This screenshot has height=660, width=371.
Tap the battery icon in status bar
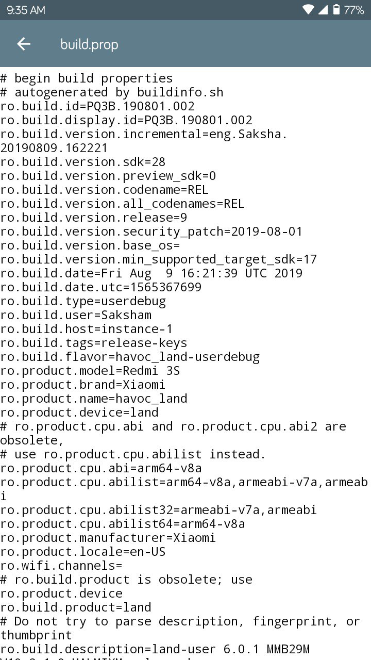[x=336, y=10]
